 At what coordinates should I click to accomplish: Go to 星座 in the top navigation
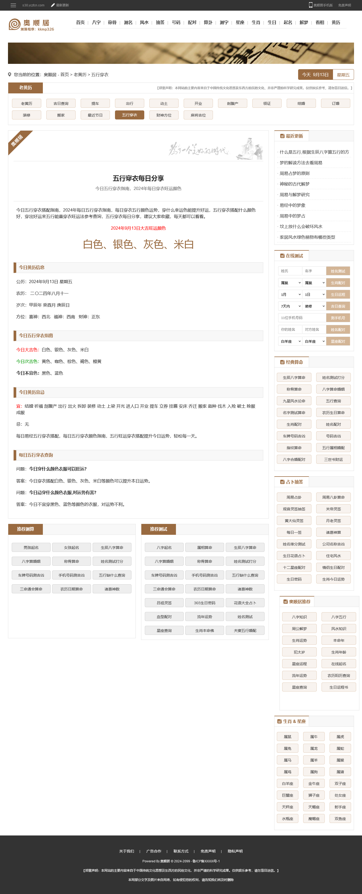point(240,23)
